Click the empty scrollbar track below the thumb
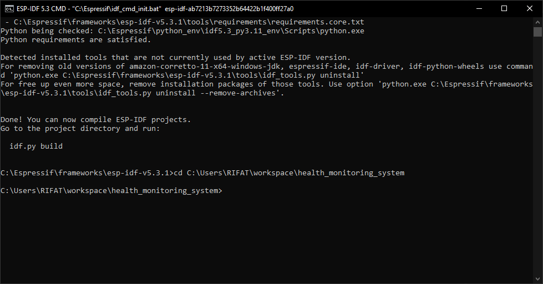The height and width of the screenshot is (284, 543). [x=537, y=155]
